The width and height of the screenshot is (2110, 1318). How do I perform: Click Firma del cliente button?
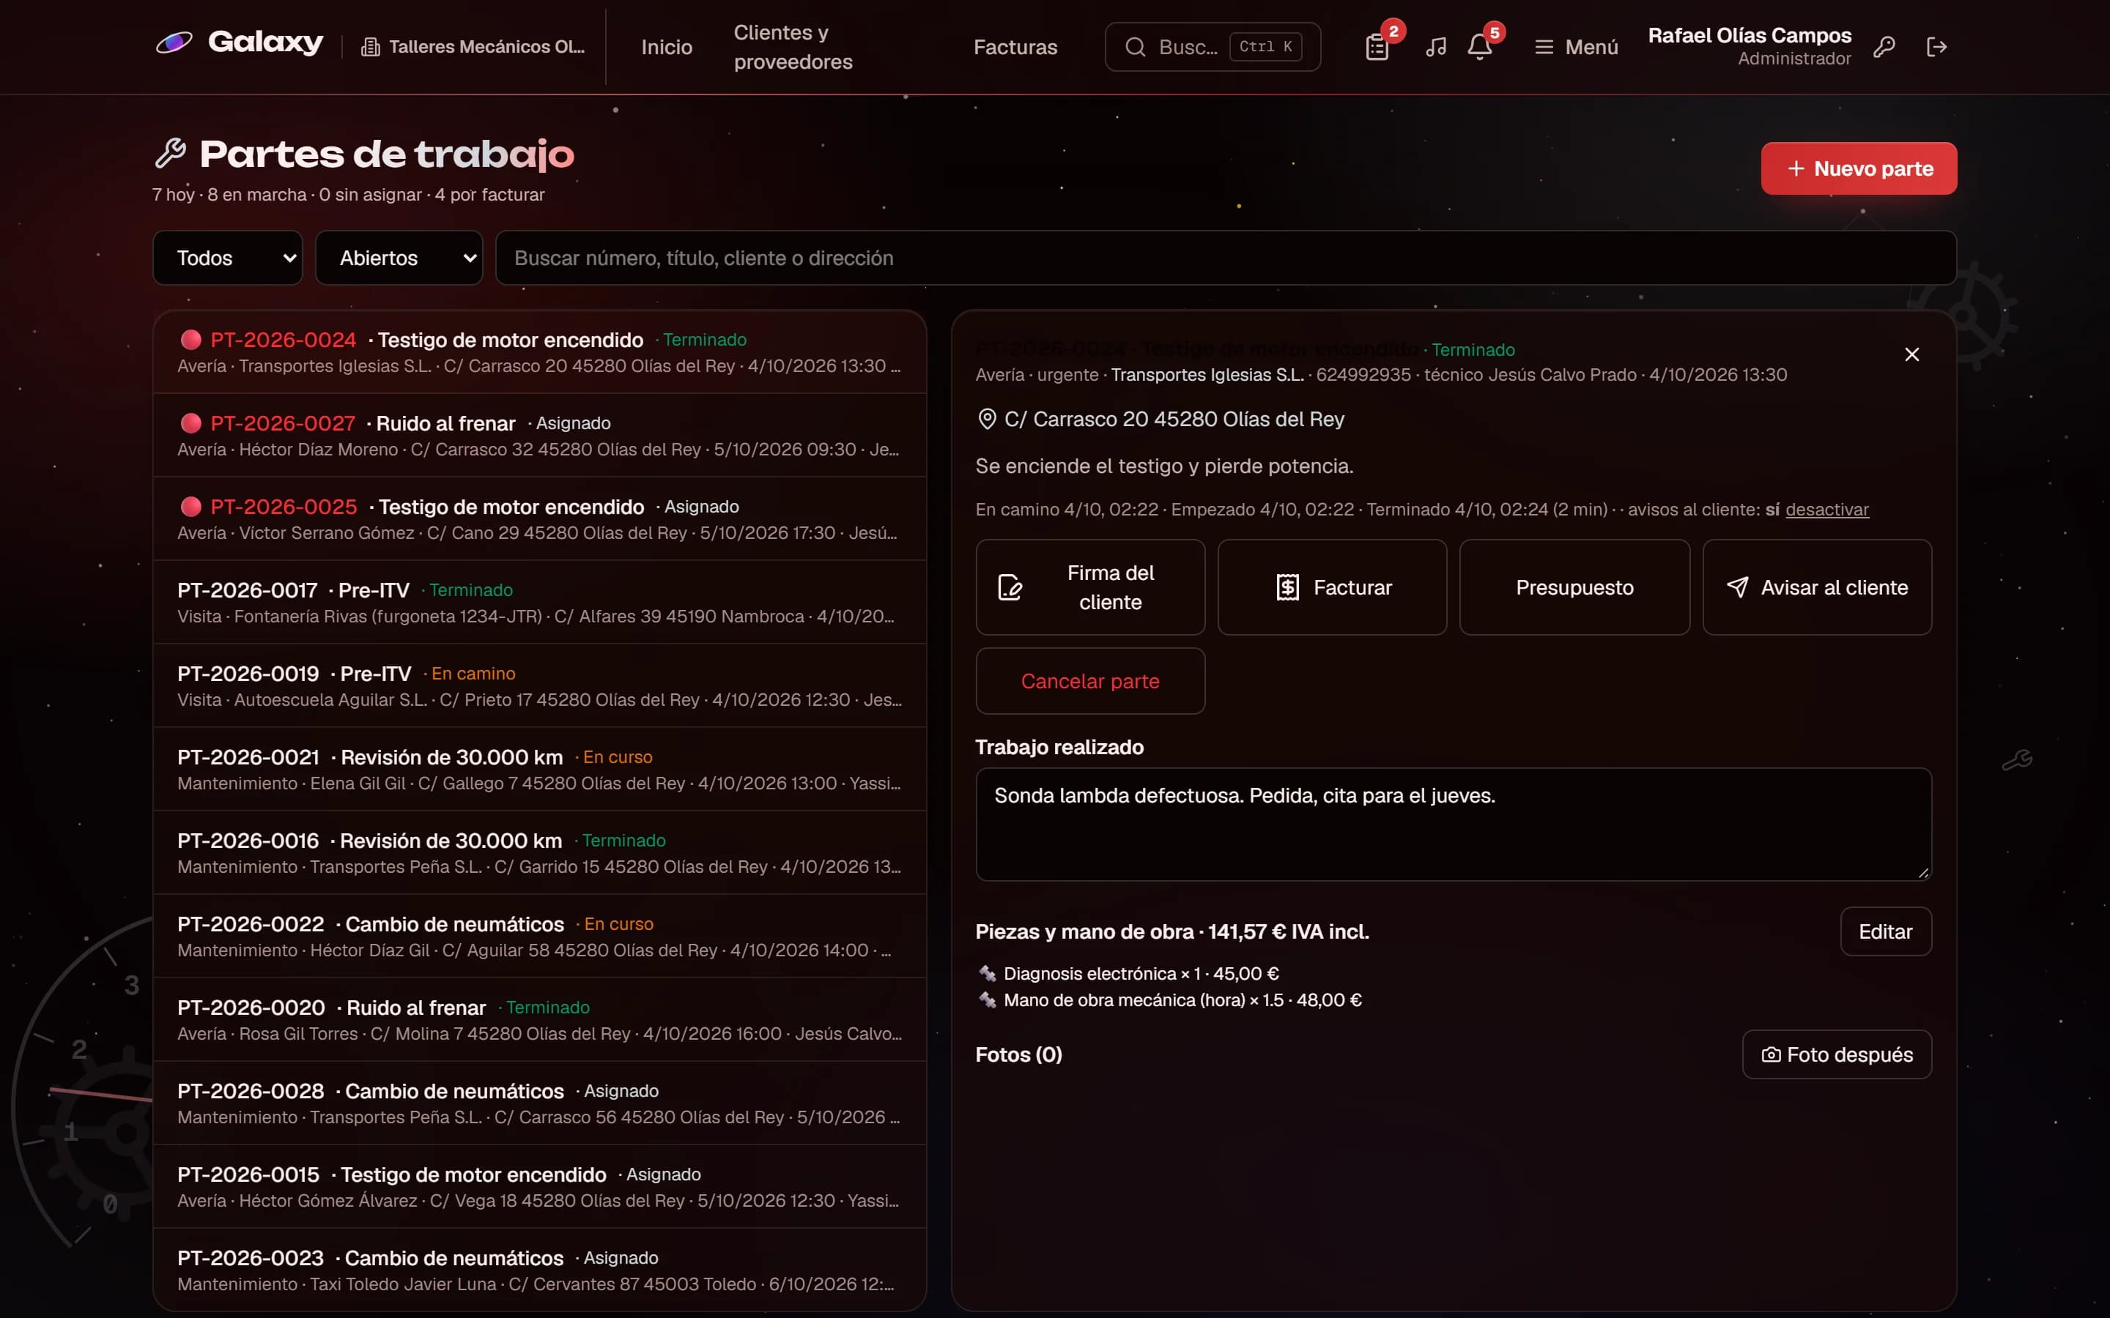1090,587
